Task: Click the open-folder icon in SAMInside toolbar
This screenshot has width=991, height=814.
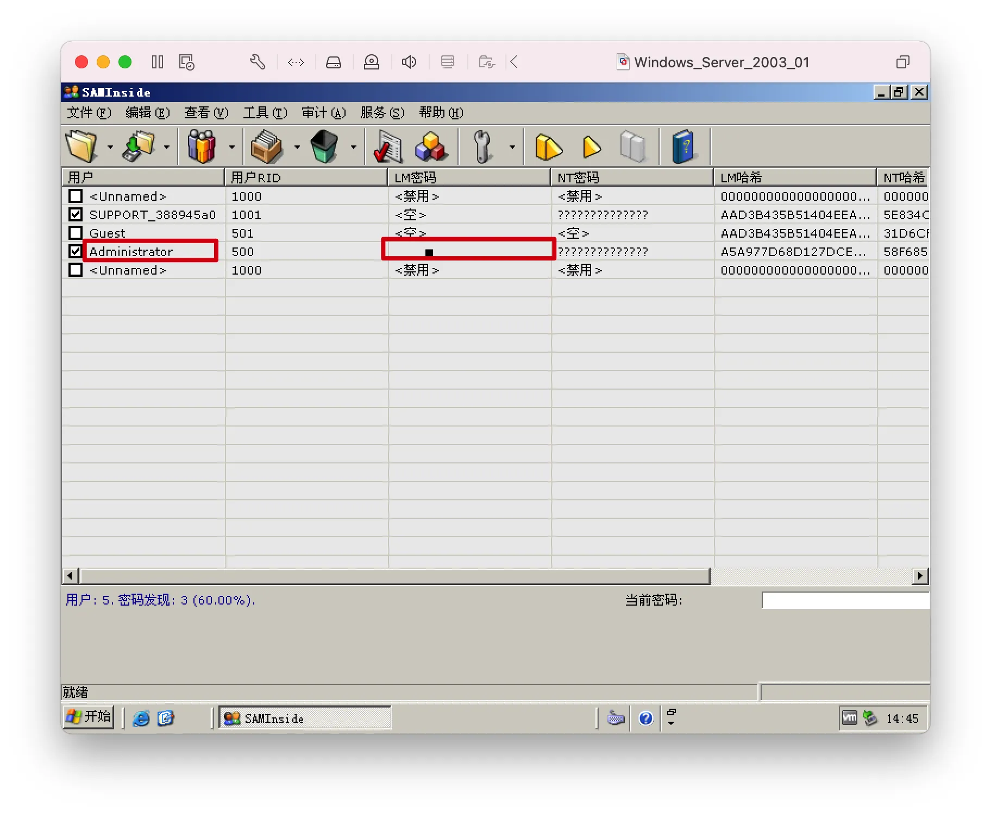Action: point(81,147)
